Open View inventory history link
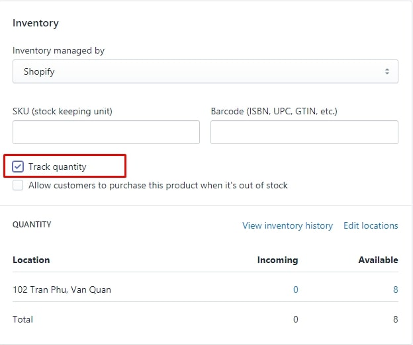Screen dimensions: 413x345 [x=287, y=225]
